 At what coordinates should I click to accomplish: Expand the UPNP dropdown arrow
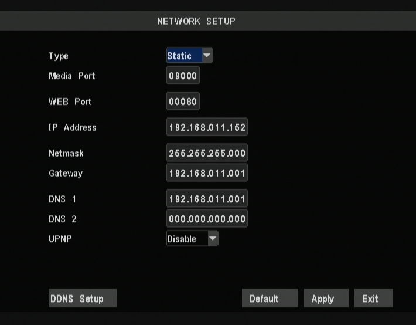pos(213,239)
